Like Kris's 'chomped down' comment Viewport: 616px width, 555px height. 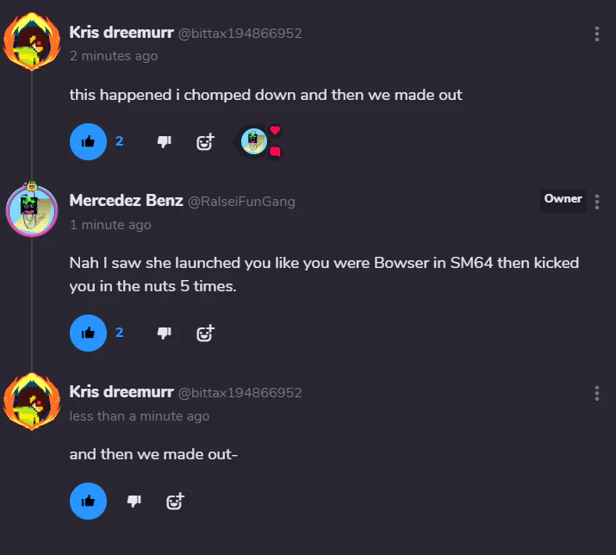(x=88, y=141)
